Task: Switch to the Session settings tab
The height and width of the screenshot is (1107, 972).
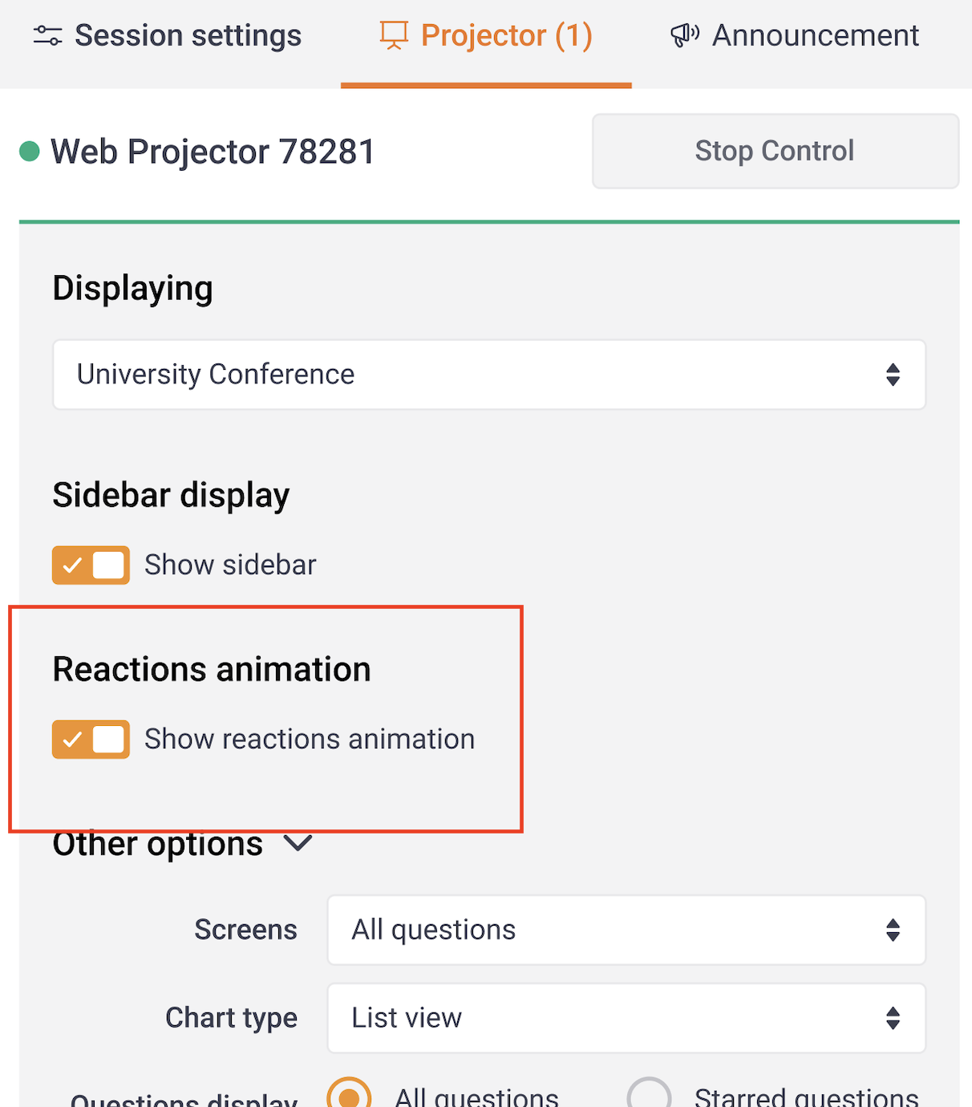Action: point(168,36)
